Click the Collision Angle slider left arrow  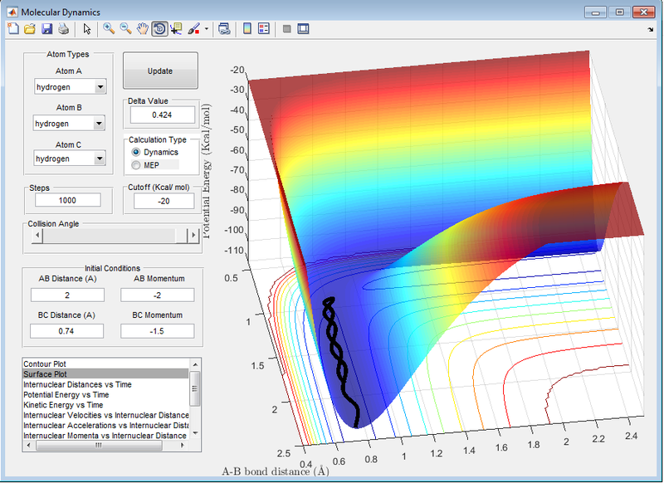coord(37,235)
